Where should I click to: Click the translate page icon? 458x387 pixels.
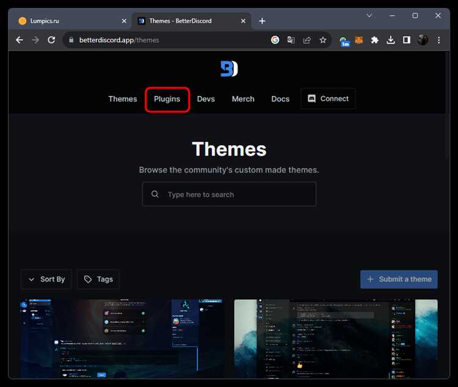click(291, 40)
